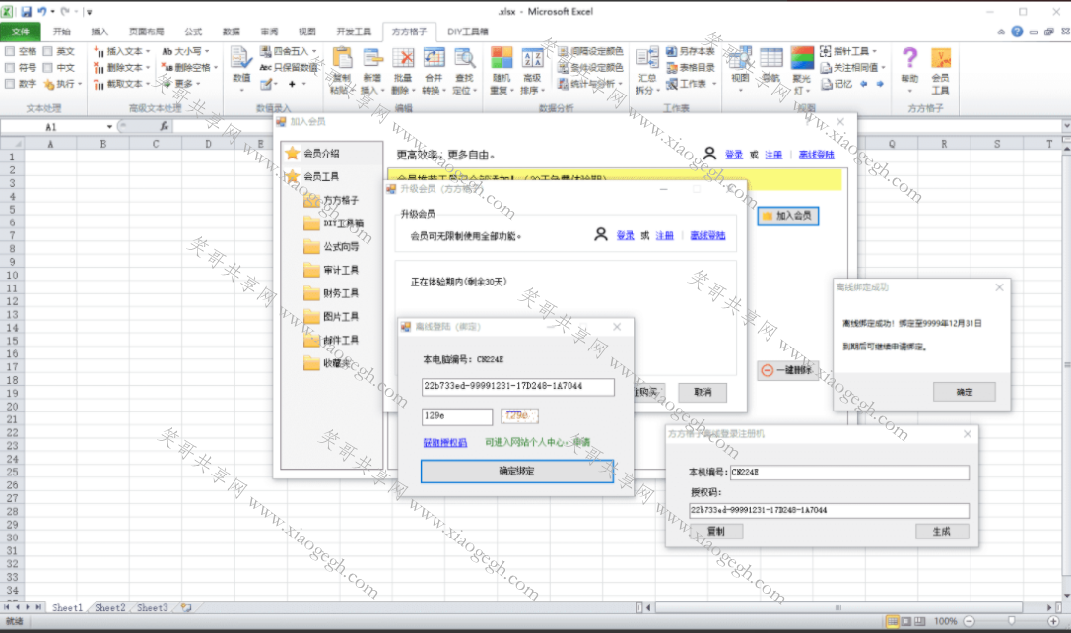
Task: Open the 导航 table icon
Action: pos(771,59)
